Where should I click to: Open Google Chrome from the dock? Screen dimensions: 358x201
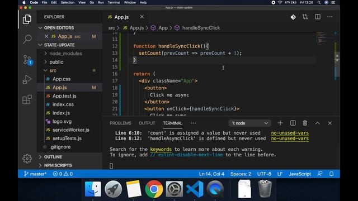click(154, 189)
